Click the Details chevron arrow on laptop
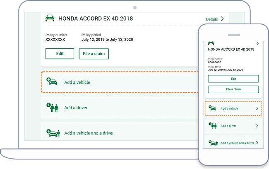Viewport: 269px width, 169px height. (x=222, y=19)
